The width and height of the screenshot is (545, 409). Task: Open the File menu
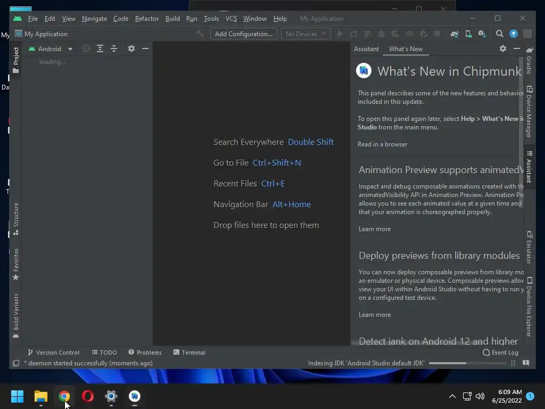(32, 19)
